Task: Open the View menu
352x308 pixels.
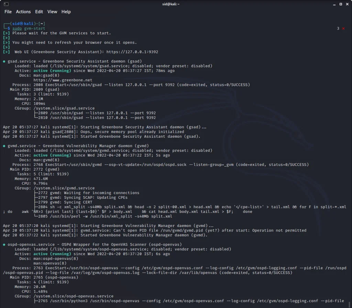Action: point(52,11)
